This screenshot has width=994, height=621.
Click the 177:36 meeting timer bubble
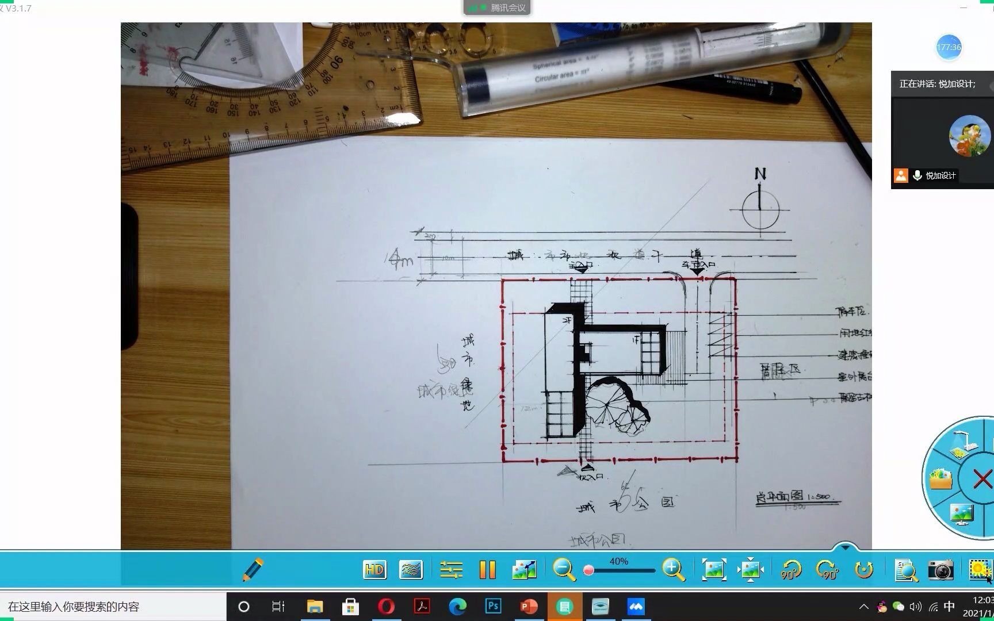[x=949, y=47]
